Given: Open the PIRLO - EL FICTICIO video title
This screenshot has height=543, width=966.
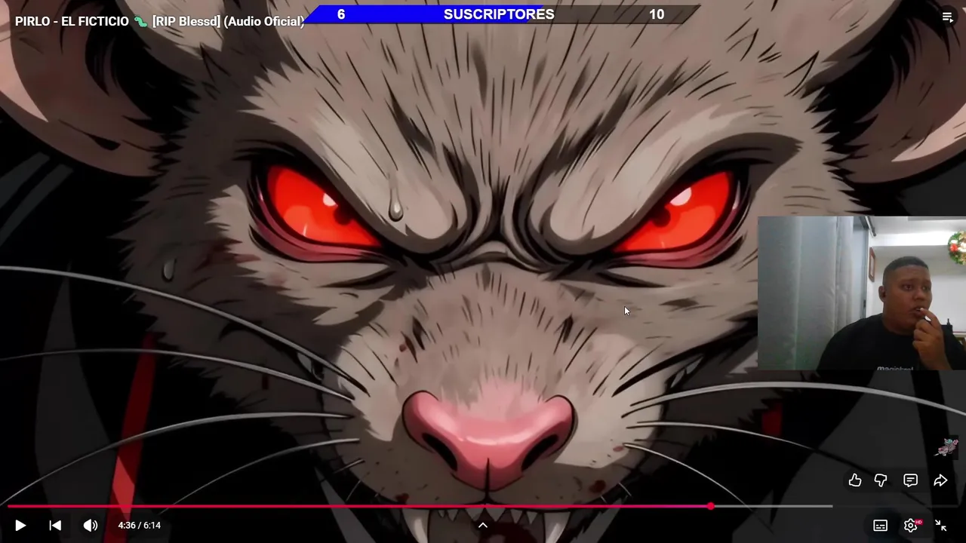Looking at the screenshot, I should coord(159,21).
